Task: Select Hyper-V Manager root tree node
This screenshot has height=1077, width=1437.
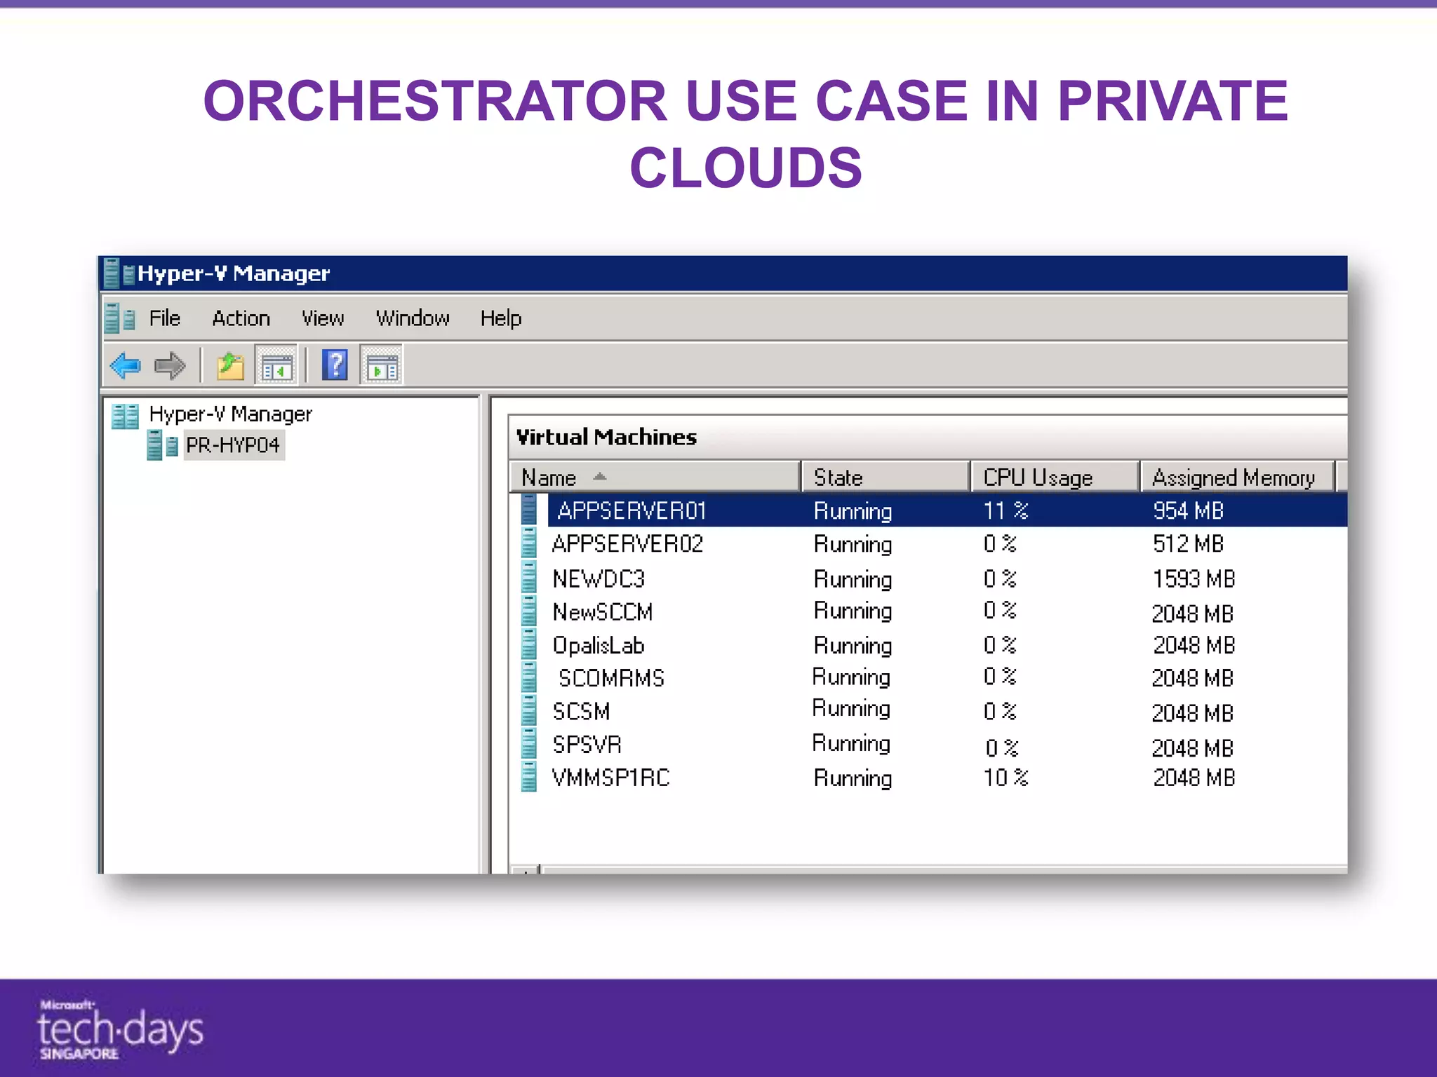Action: pyautogui.click(x=230, y=414)
